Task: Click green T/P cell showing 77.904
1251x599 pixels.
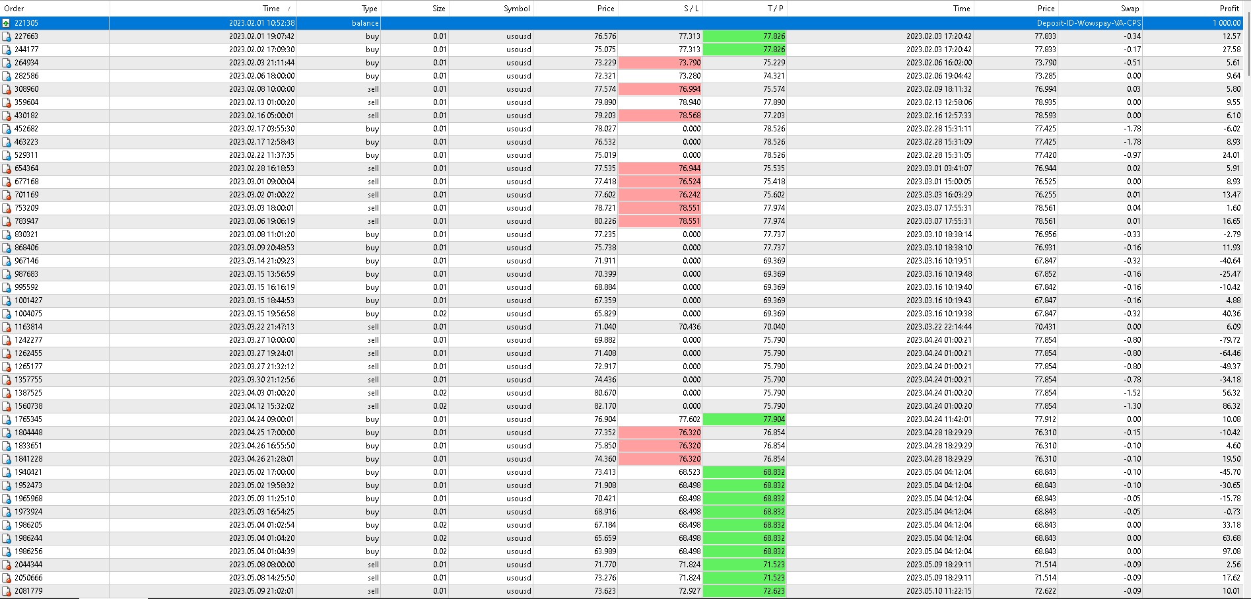Action: click(x=745, y=419)
